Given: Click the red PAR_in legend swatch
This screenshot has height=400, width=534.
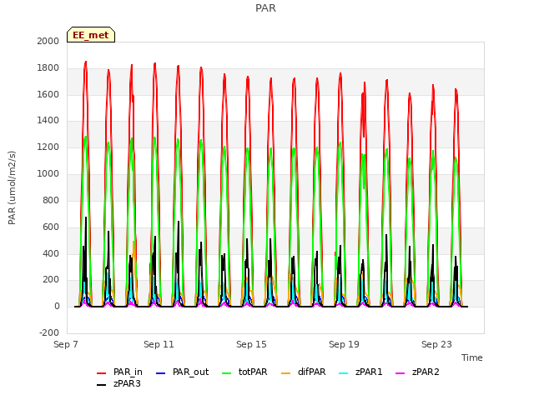Looking at the screenshot, I should point(102,373).
